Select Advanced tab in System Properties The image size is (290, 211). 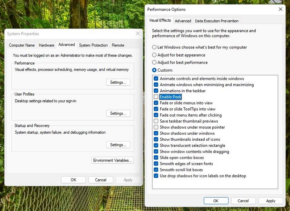coord(66,45)
